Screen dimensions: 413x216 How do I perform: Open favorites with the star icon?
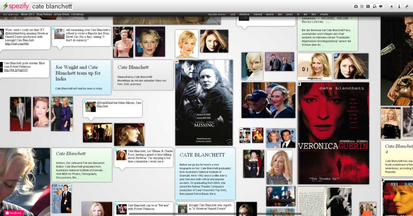point(392,6)
